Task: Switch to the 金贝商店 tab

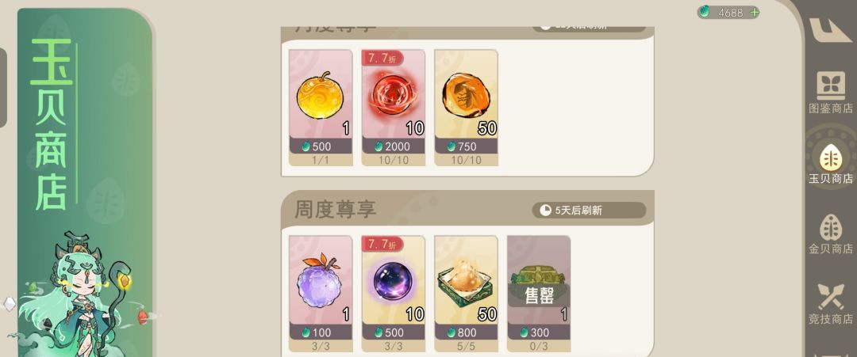Action: [x=830, y=234]
